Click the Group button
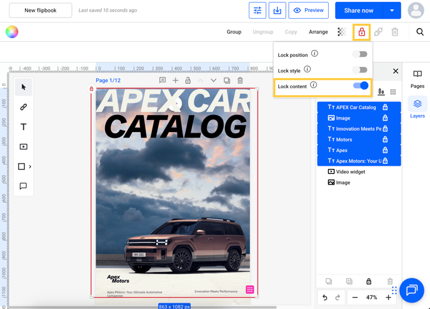The width and height of the screenshot is (430, 309). click(234, 32)
